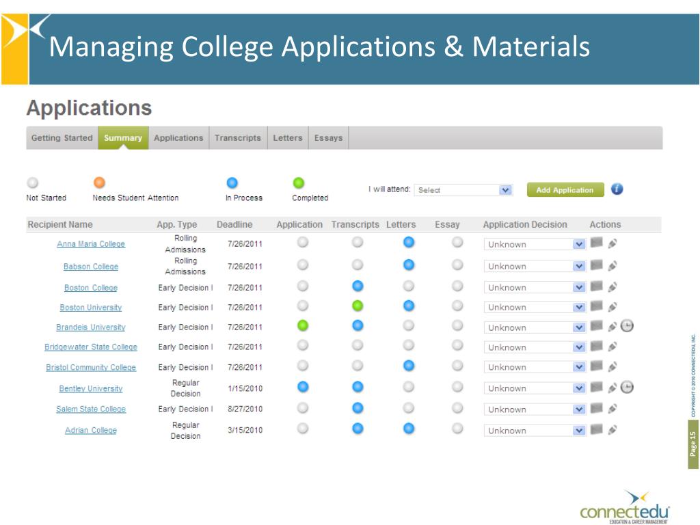
Task: Click Boston University's green Transcripts status dot
Action: (x=358, y=306)
